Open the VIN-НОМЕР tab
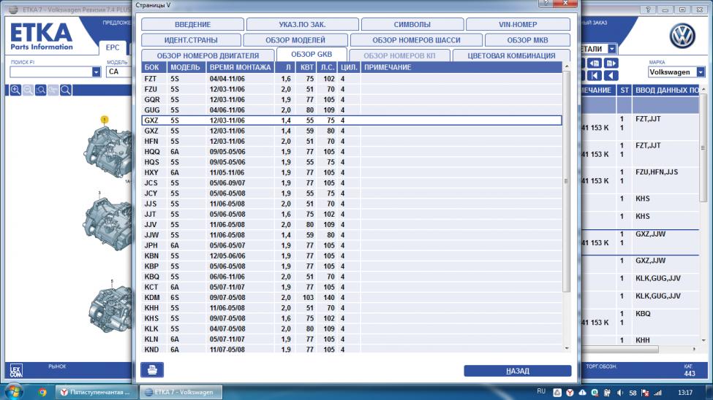713x400 pixels. pyautogui.click(x=518, y=25)
